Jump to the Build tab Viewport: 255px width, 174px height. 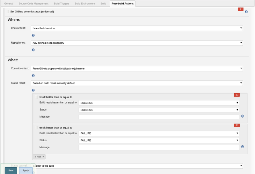coord(103,4)
